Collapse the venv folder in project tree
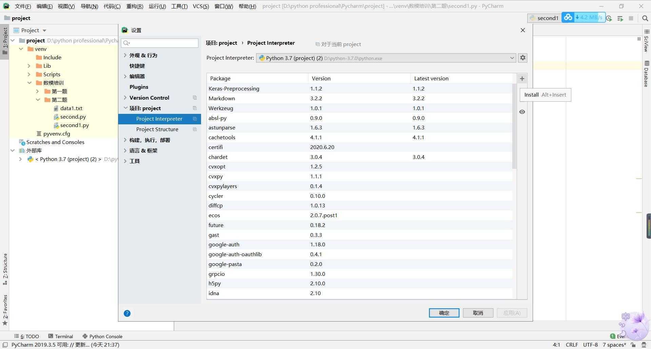Image resolution: width=651 pixels, height=349 pixels. pos(21,49)
